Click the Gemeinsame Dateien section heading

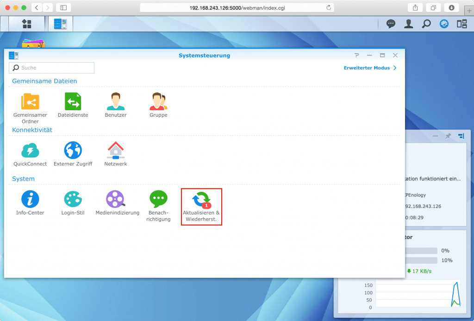tap(44, 81)
